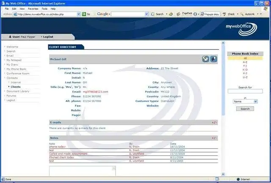
Task: Open the Help menu
Action: (53, 8)
